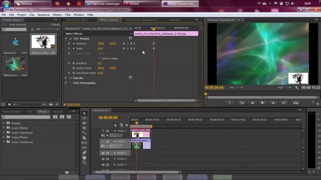
Task: Go to previous Position keyframe
Action: click(x=124, y=43)
